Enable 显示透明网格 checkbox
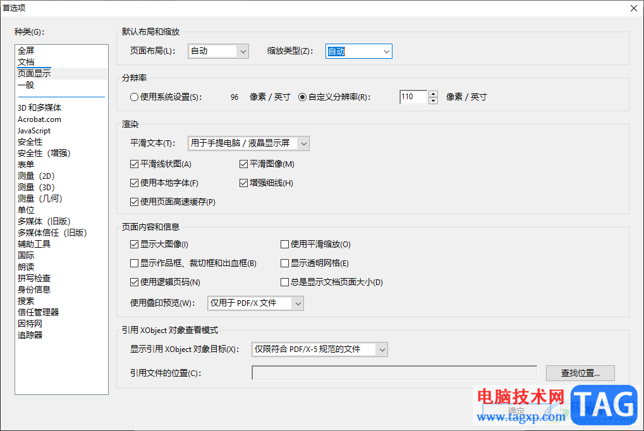This screenshot has width=644, height=431. [284, 264]
